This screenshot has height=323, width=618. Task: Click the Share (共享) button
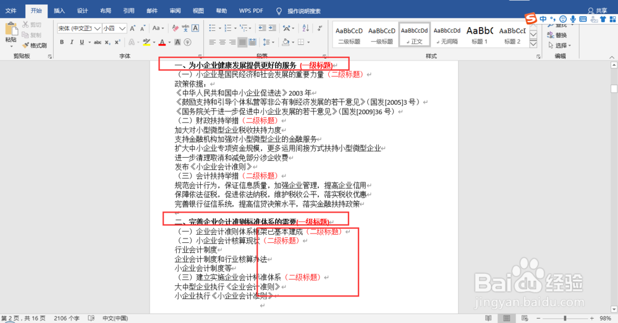point(598,10)
